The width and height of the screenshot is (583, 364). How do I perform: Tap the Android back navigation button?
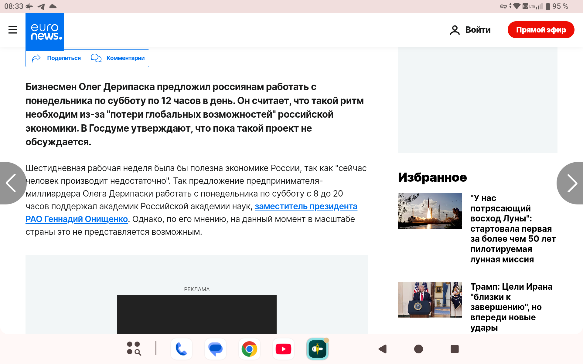(382, 349)
